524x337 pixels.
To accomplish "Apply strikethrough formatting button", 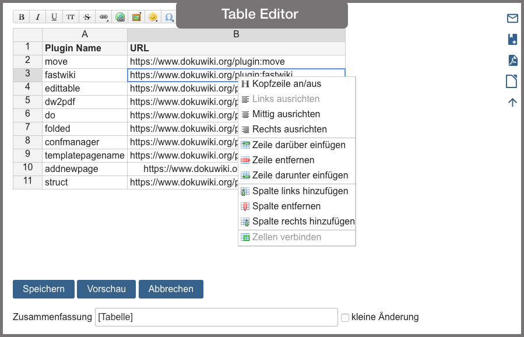I will (x=87, y=17).
